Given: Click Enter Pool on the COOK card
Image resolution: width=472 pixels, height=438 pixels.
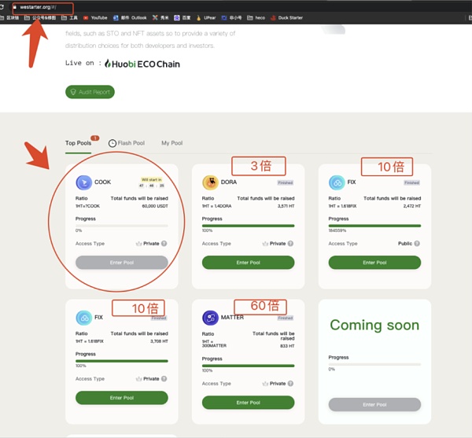Looking at the screenshot, I should tap(122, 263).
